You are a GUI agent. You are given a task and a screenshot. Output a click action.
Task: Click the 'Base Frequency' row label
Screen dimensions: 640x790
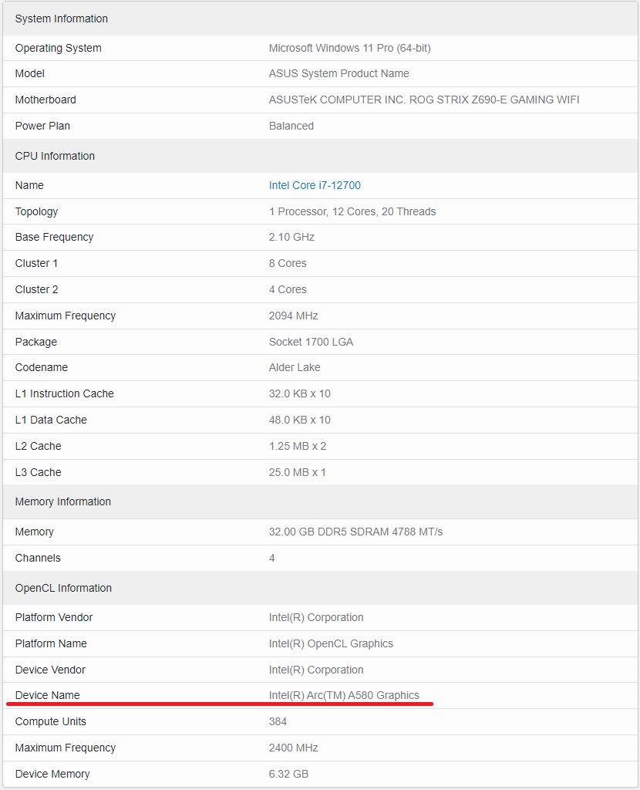(55, 237)
